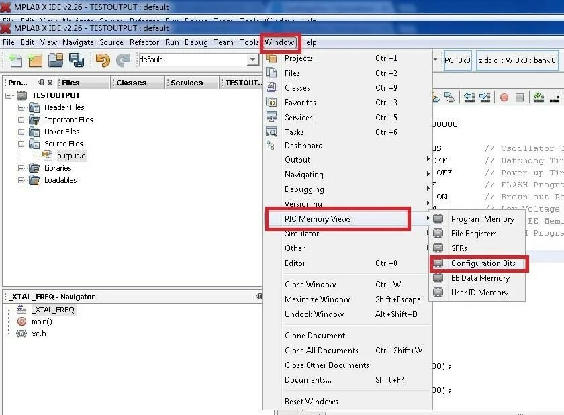Image resolution: width=564 pixels, height=415 pixels.
Task: Open the Simulator submenu
Action: [348, 234]
